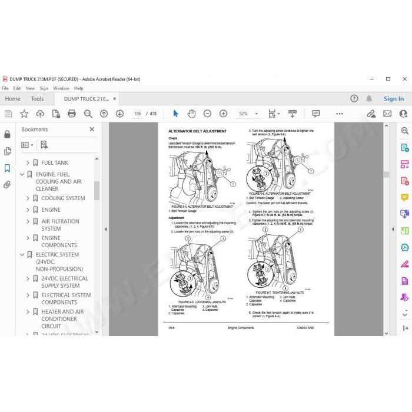Click the page number field showing 106

(138, 114)
